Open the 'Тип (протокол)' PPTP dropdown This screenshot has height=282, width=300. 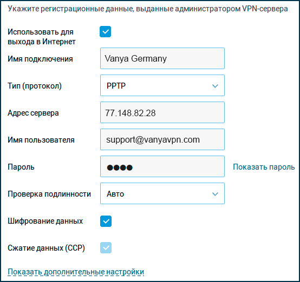tap(162, 85)
